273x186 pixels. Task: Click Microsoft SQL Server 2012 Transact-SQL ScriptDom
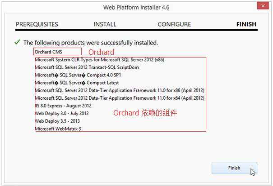[x=87, y=67]
